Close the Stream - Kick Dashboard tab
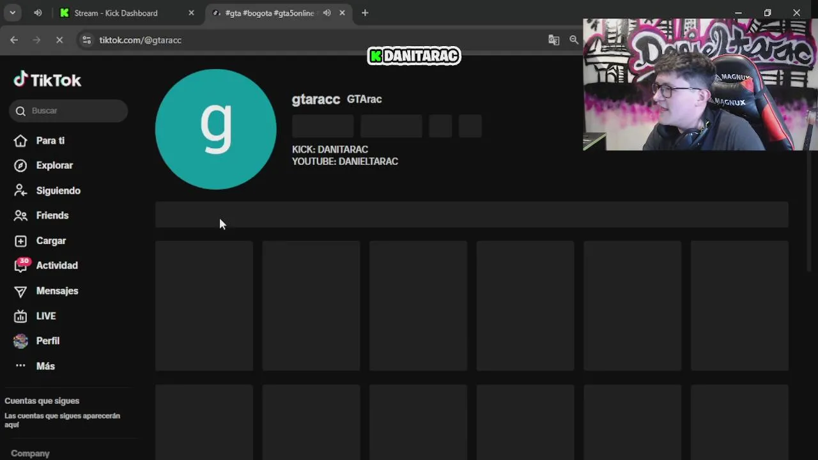Viewport: 818px width, 460px height. pyautogui.click(x=191, y=13)
